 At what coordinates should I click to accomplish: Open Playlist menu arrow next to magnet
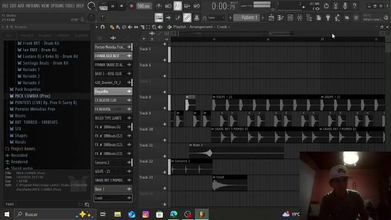97,27
